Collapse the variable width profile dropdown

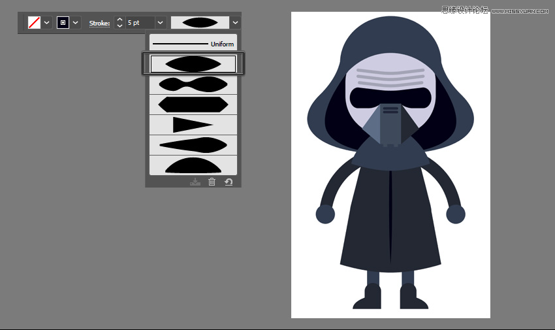pos(235,23)
